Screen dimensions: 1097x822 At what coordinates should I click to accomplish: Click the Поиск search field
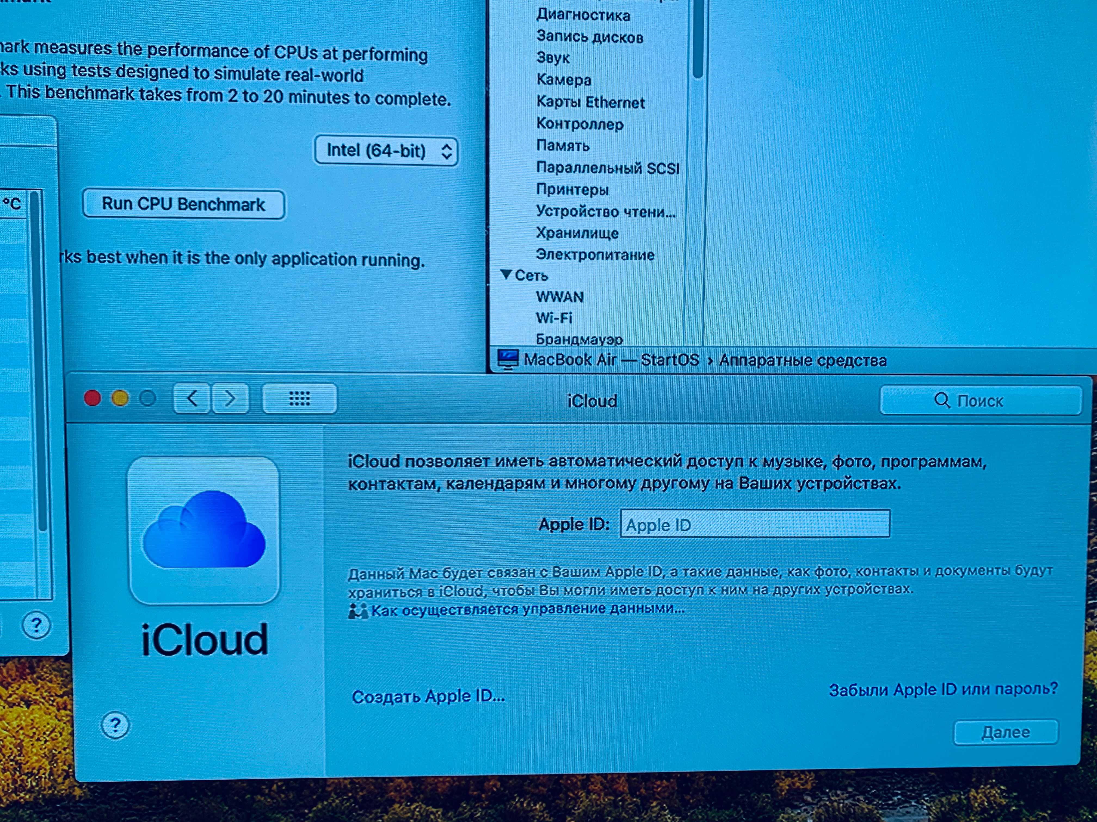pyautogui.click(x=981, y=400)
